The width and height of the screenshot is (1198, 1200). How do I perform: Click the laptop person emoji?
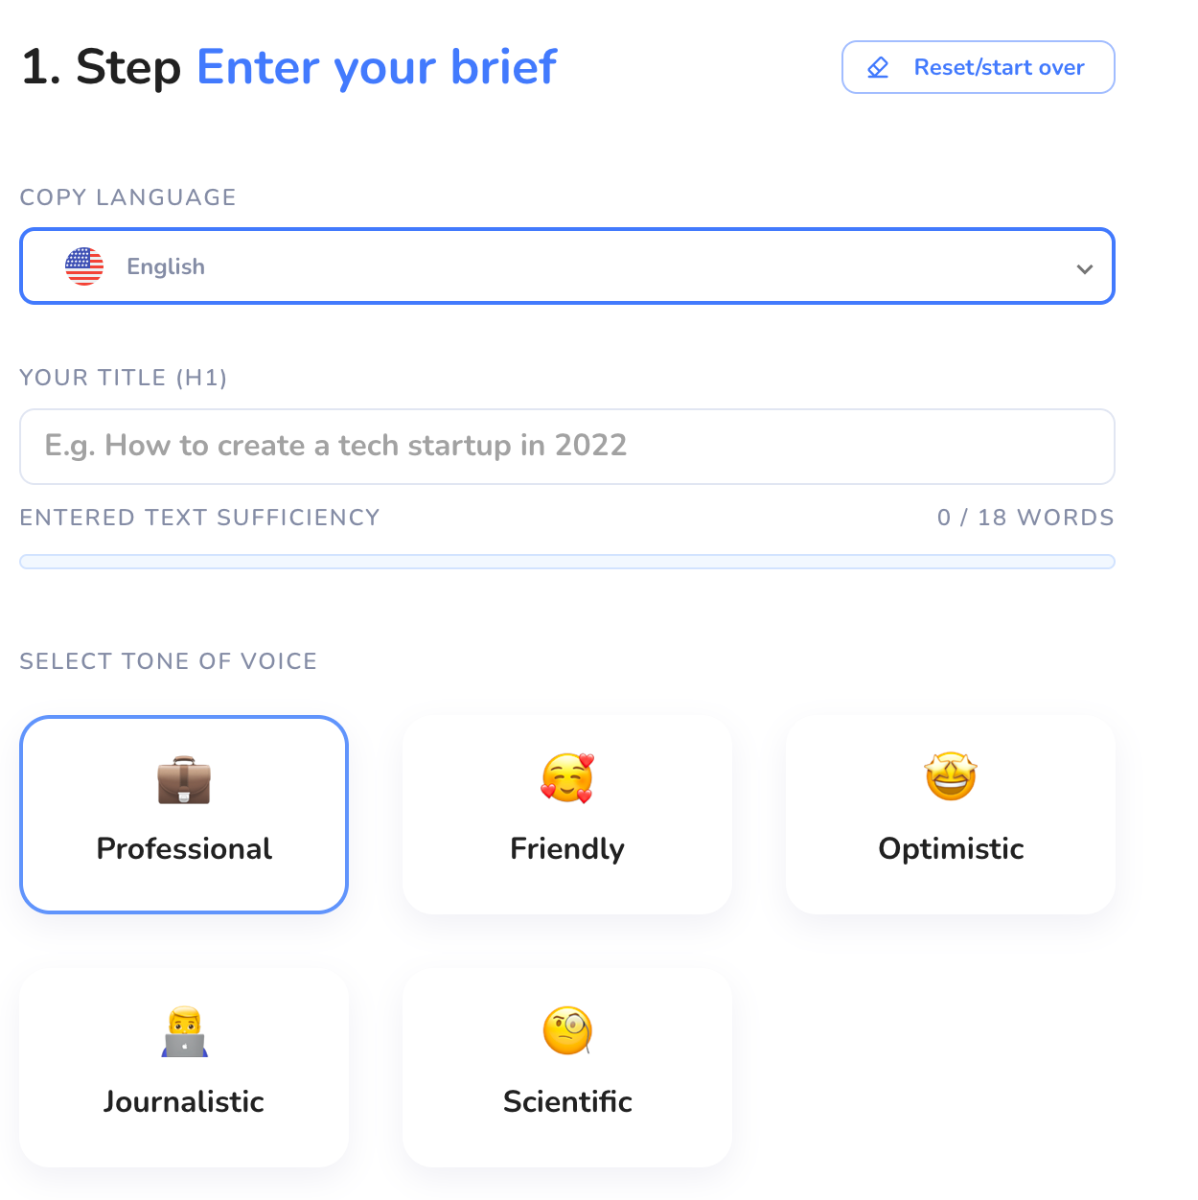[x=185, y=1032]
